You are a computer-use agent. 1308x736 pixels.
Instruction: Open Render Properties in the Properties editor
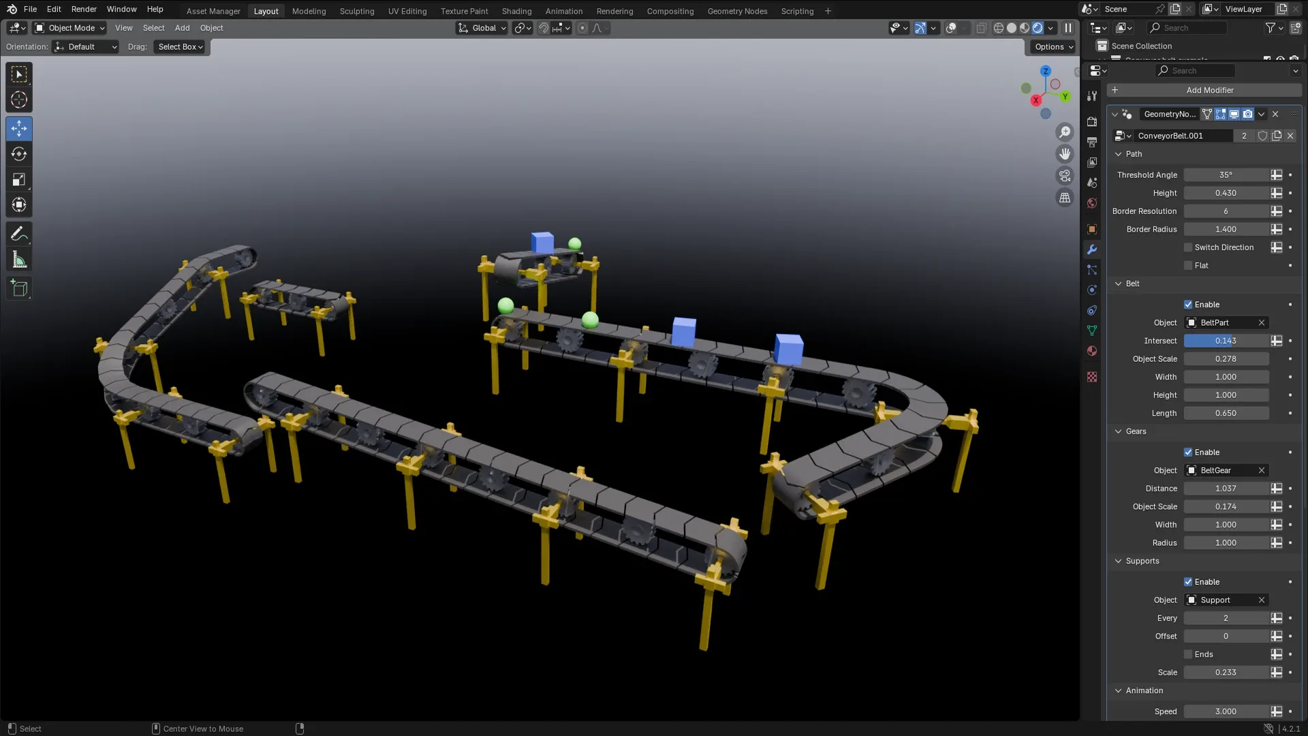point(1092,121)
